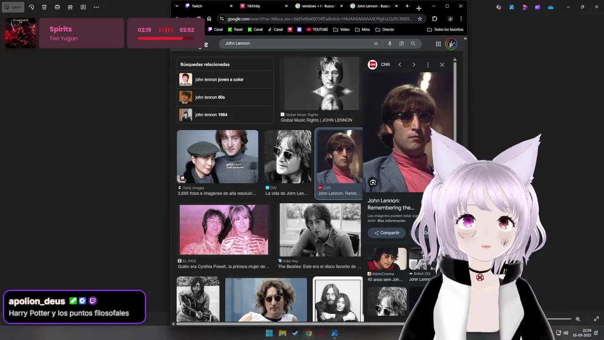Viewport: 604px width, 340px height.
Task: Print the image from Photos toolbar
Action: point(57,7)
